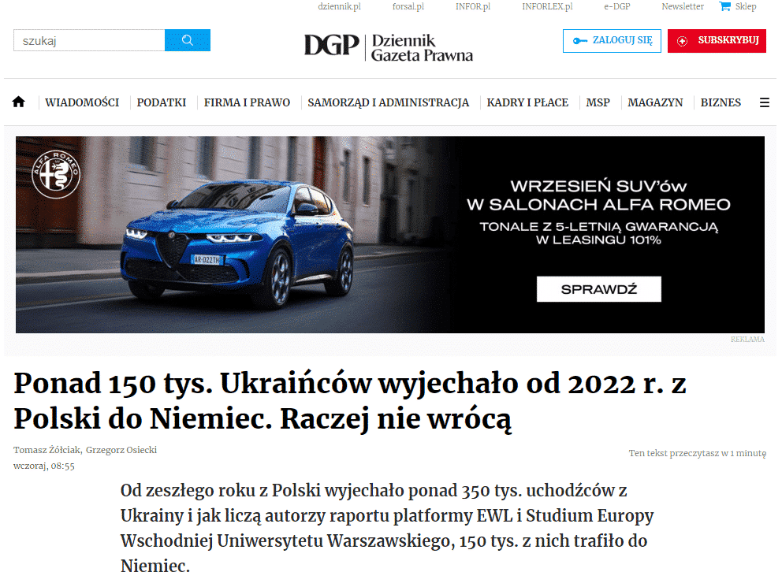782x587 pixels.
Task: Click the magnifier search button
Action: 188,40
